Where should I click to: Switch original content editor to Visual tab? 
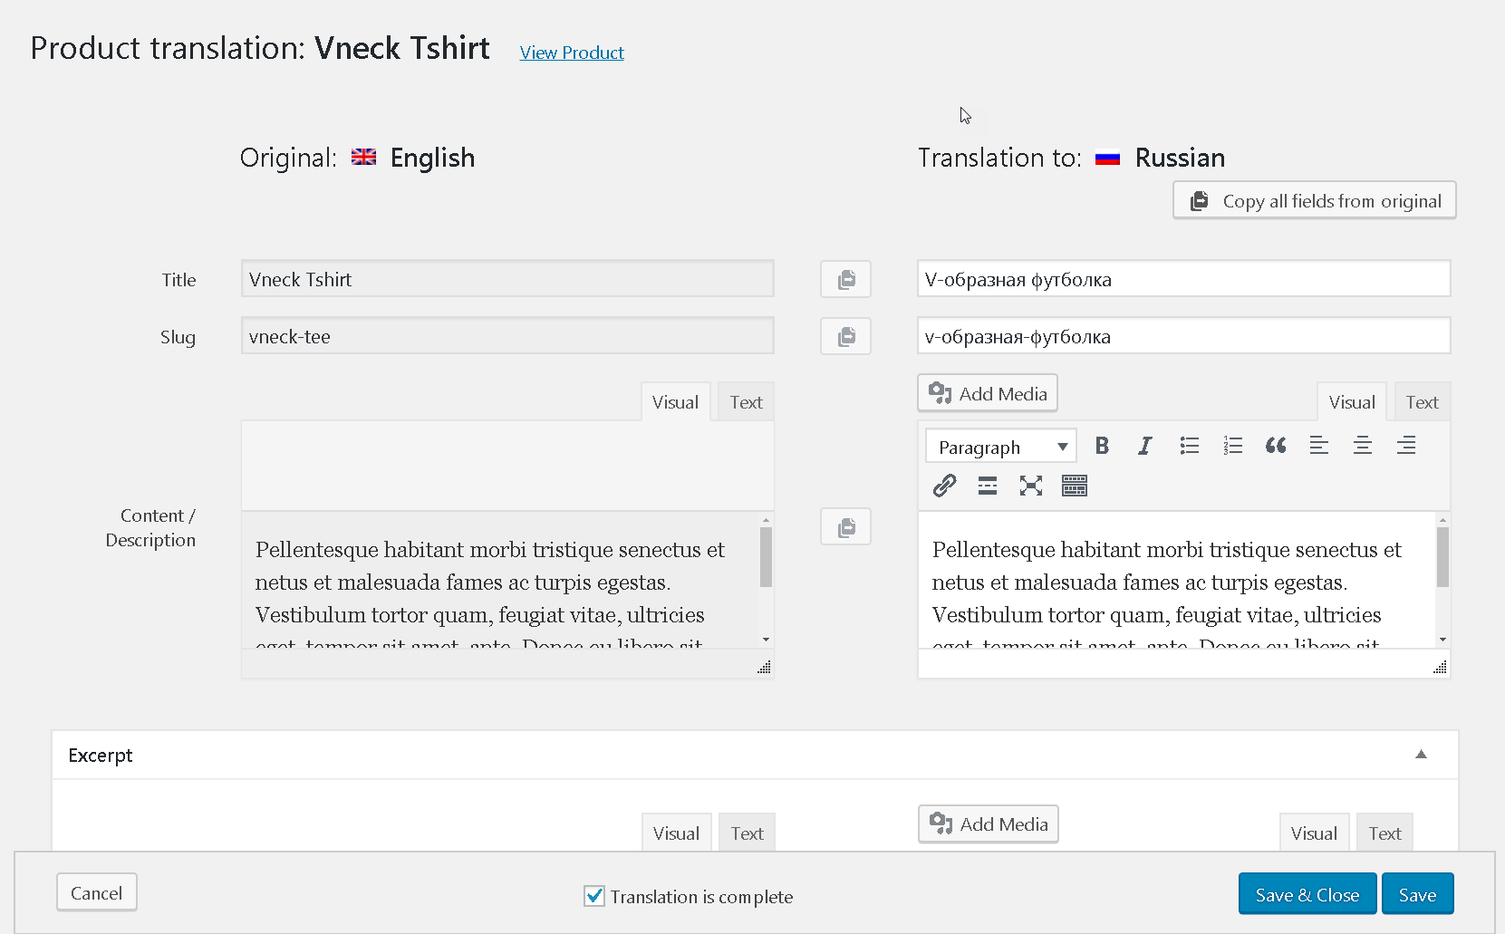pyautogui.click(x=675, y=402)
